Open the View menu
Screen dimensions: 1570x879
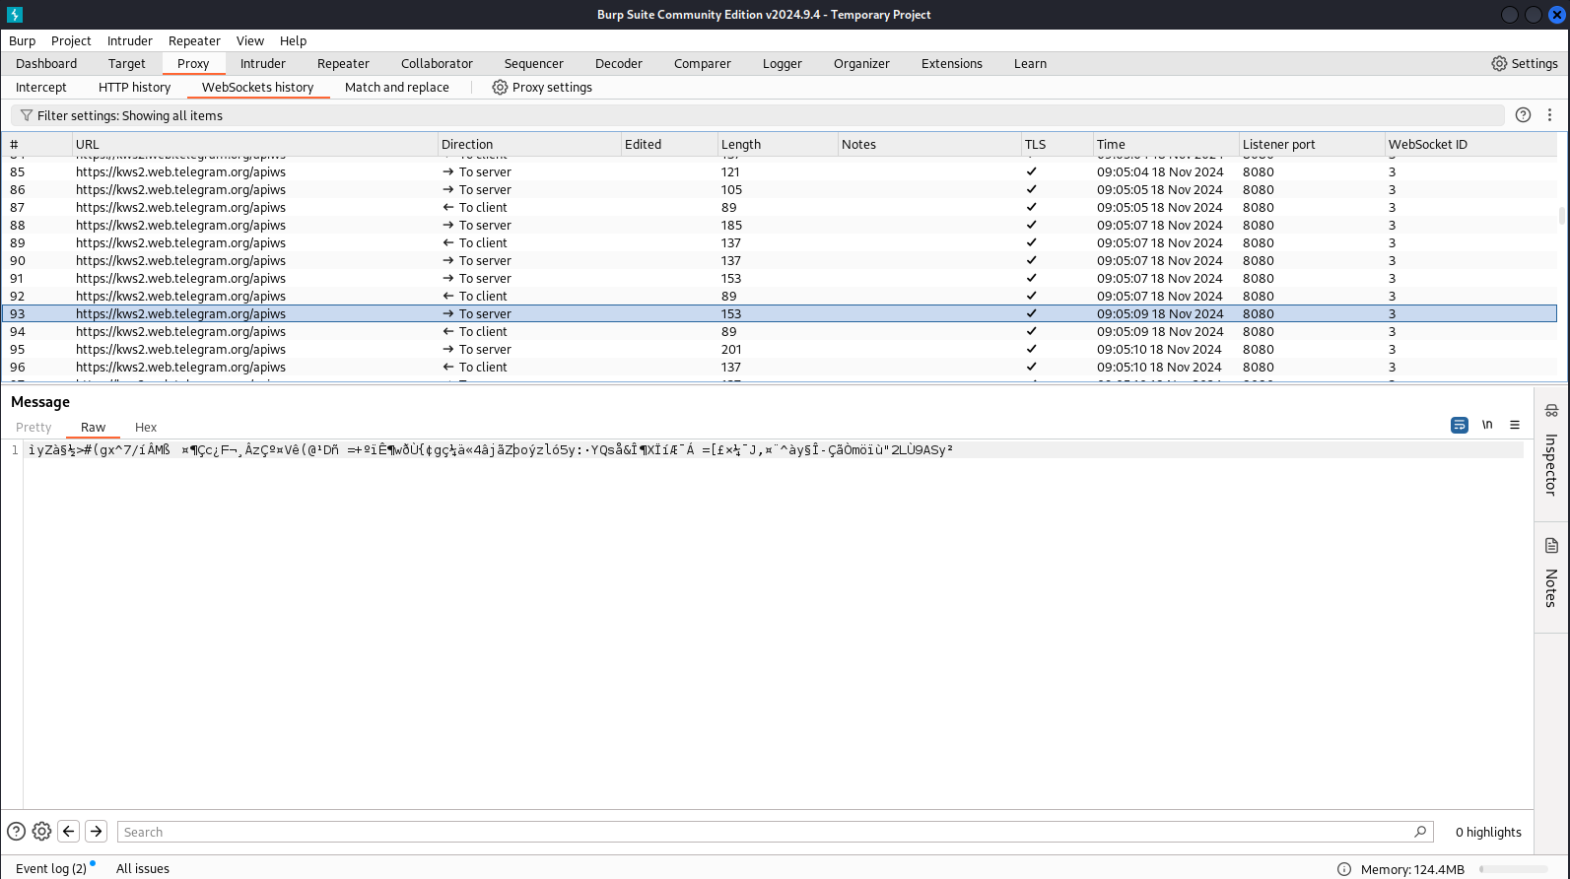pos(250,40)
